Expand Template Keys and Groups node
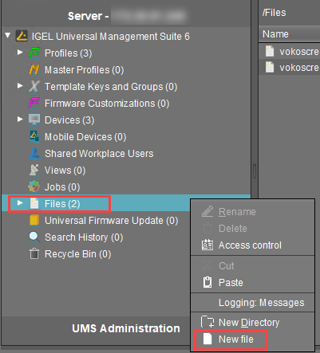The image size is (320, 353). (20, 85)
